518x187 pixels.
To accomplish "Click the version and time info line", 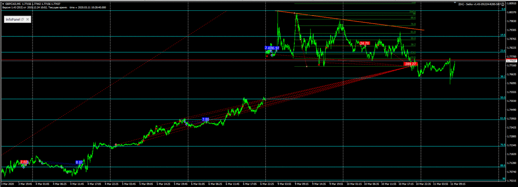I will [x=53, y=7].
